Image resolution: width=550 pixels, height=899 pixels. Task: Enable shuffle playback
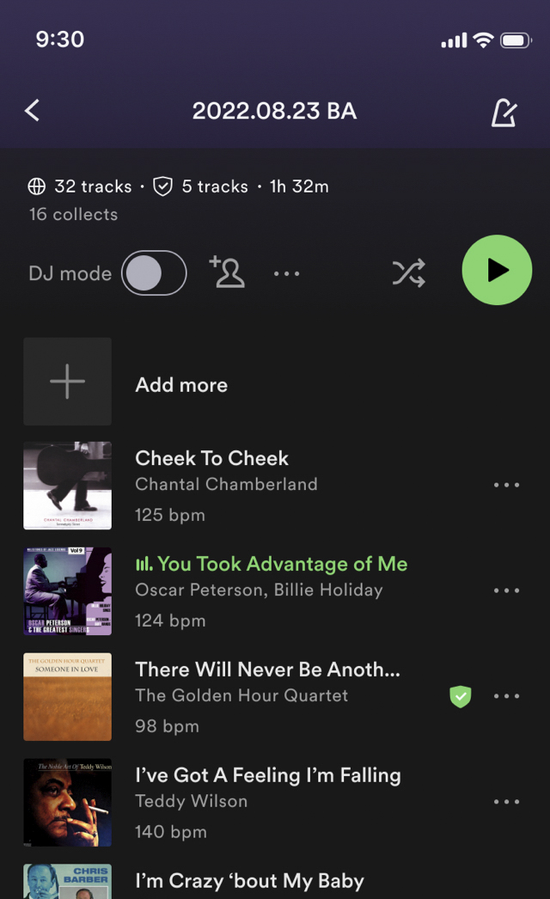(408, 273)
